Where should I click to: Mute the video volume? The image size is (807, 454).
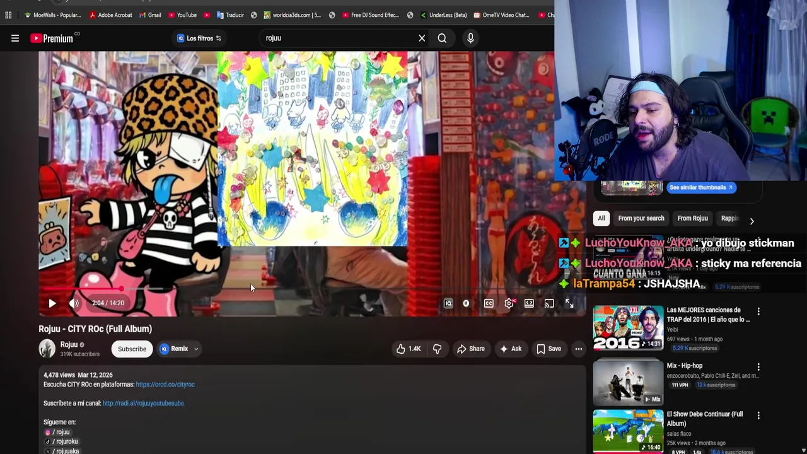(74, 303)
